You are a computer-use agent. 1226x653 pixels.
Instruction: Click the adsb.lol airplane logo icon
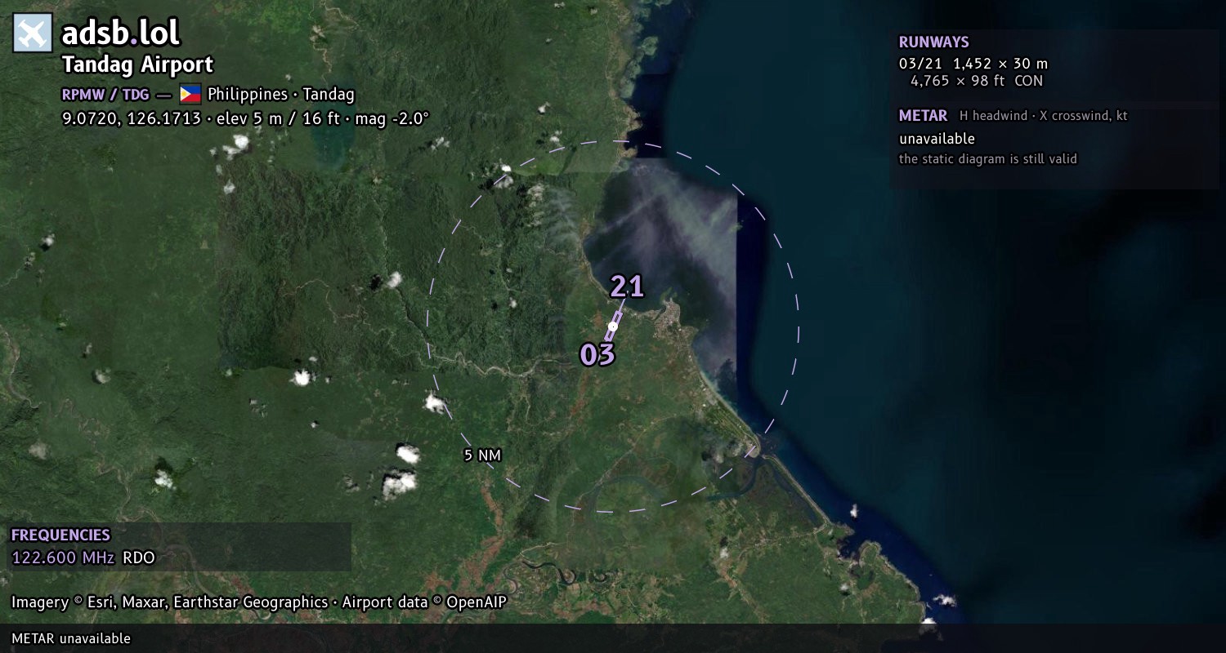33,33
